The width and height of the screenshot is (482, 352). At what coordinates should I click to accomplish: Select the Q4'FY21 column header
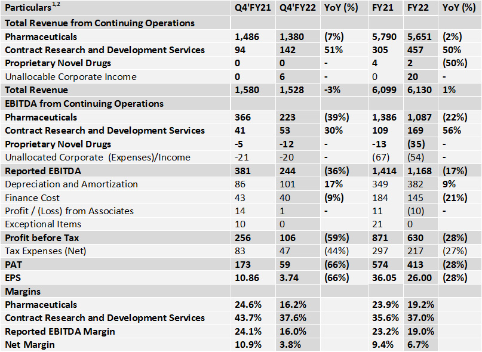pyautogui.click(x=253, y=7)
